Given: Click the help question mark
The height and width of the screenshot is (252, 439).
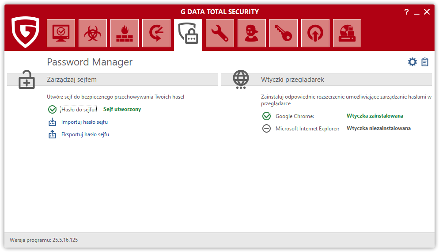Looking at the screenshot, I should point(406,12).
